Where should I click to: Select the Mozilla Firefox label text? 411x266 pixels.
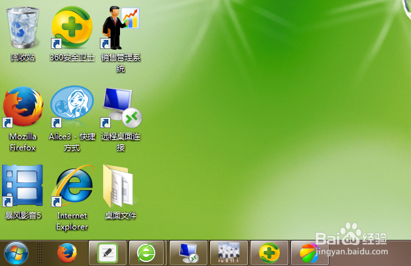tap(23, 142)
